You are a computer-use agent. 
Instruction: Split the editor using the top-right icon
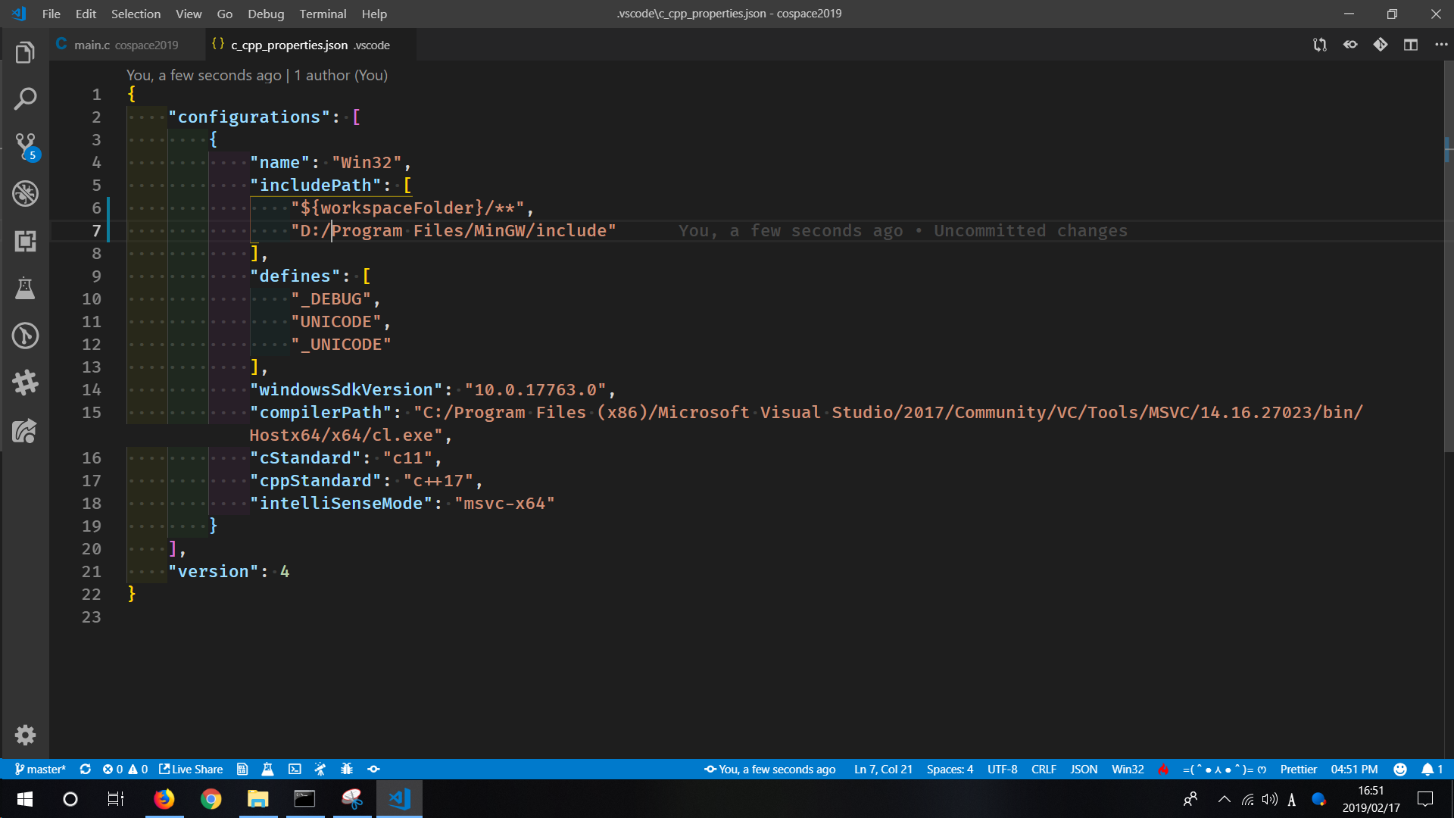tap(1411, 45)
